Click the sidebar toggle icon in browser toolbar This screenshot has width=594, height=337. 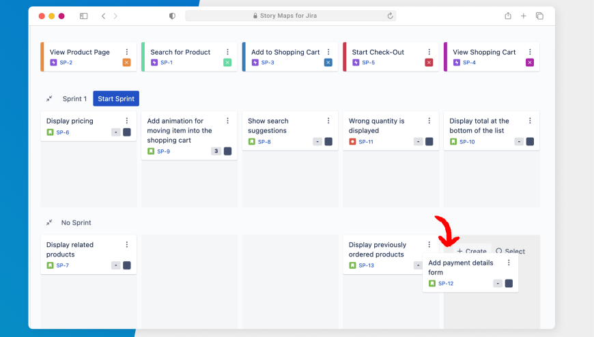[x=83, y=16]
